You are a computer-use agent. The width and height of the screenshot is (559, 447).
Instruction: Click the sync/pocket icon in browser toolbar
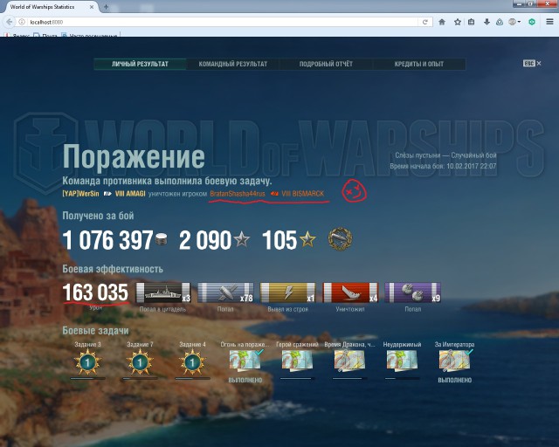click(x=500, y=22)
